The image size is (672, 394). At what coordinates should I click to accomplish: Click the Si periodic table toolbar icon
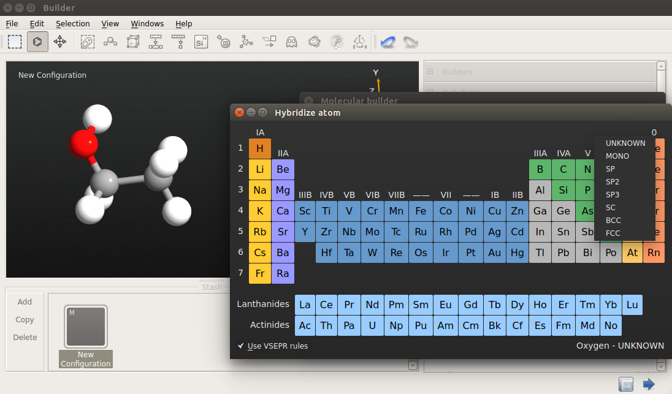(200, 42)
